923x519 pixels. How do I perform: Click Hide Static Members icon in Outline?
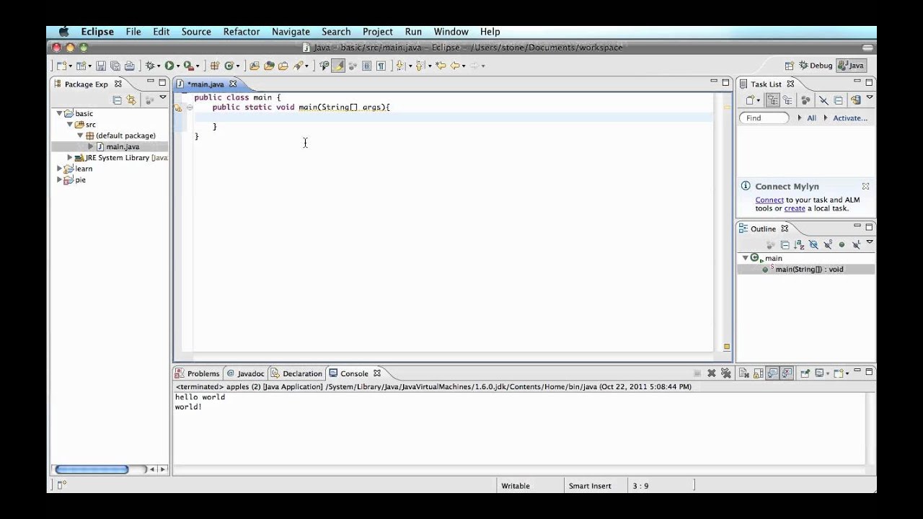tap(828, 245)
